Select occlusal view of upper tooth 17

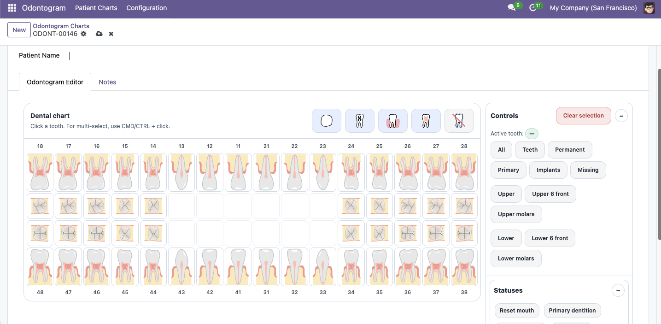pyautogui.click(x=69, y=206)
